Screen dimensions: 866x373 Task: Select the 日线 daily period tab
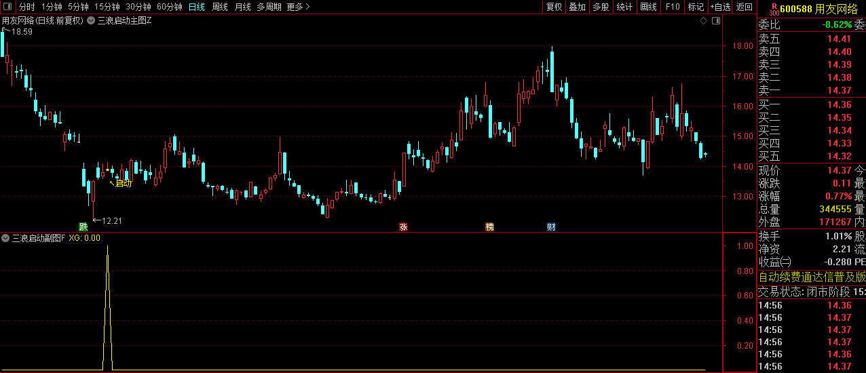[197, 7]
